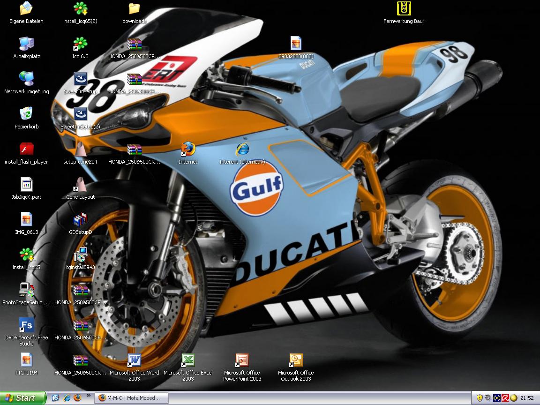
Task: Click the red Avira tray icon
Action: [x=505, y=398]
